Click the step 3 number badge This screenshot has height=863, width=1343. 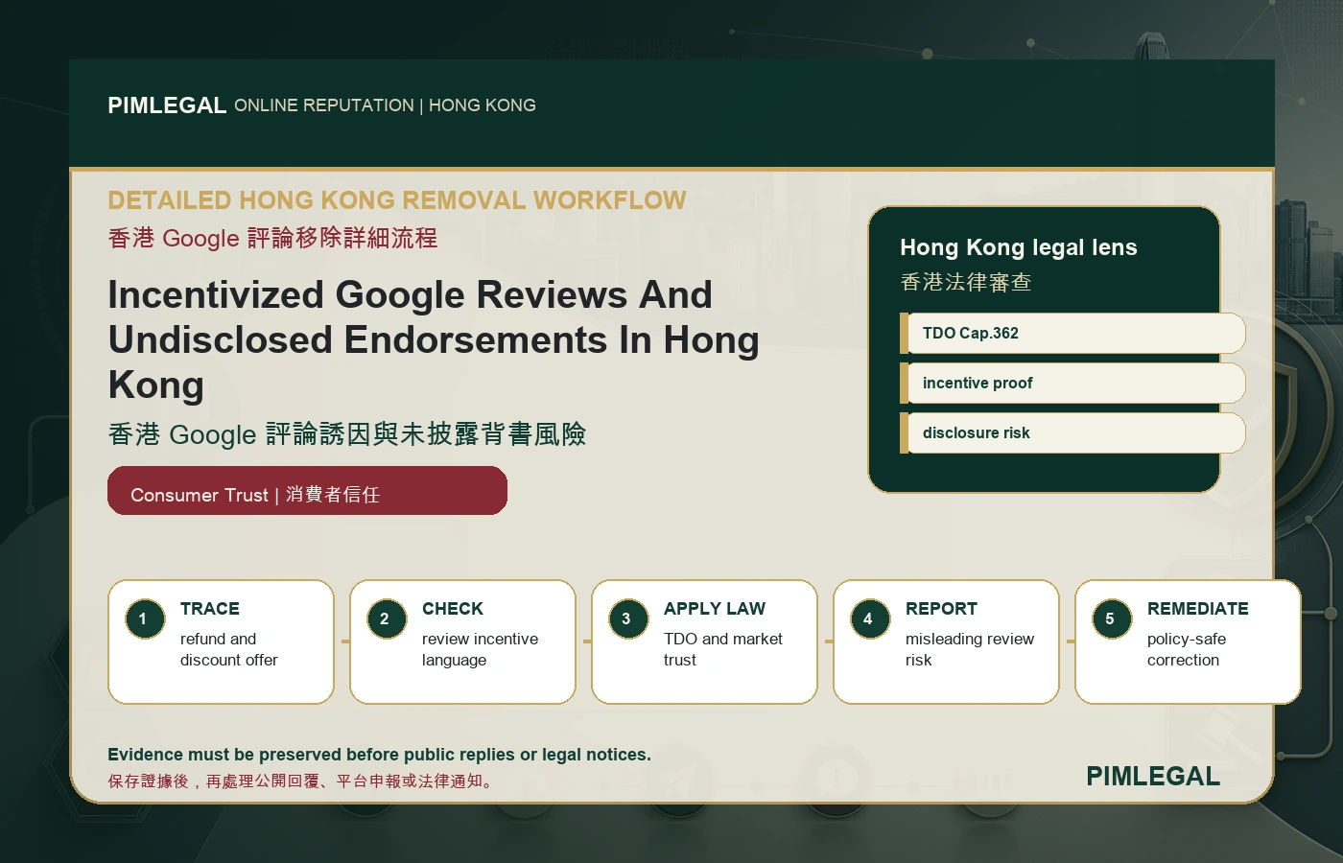point(628,619)
